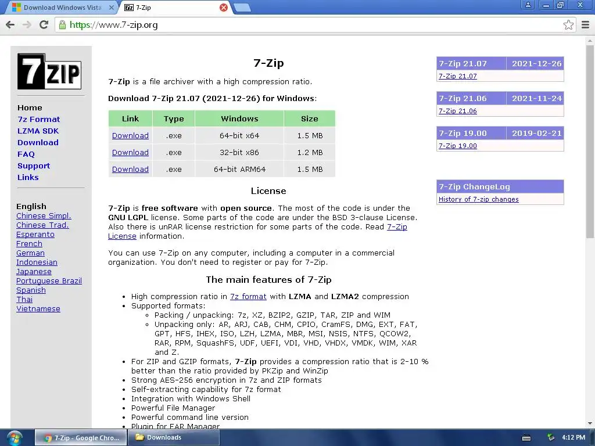This screenshot has width=595, height=446.
Task: Open the Chrome hamburger menu
Action: point(586,24)
